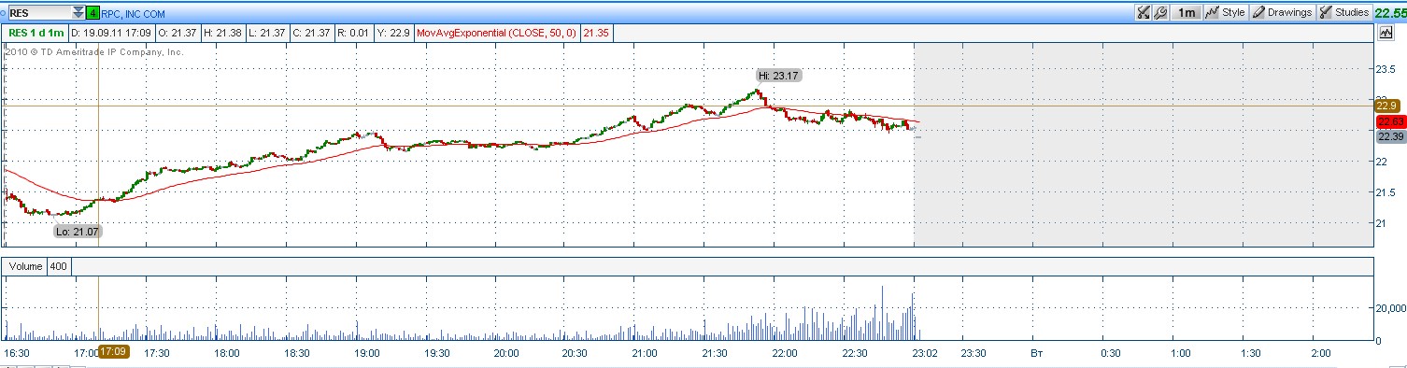Viewport: 1407px width, 368px height.
Task: Select the 1m timeframe button
Action: tap(1186, 12)
